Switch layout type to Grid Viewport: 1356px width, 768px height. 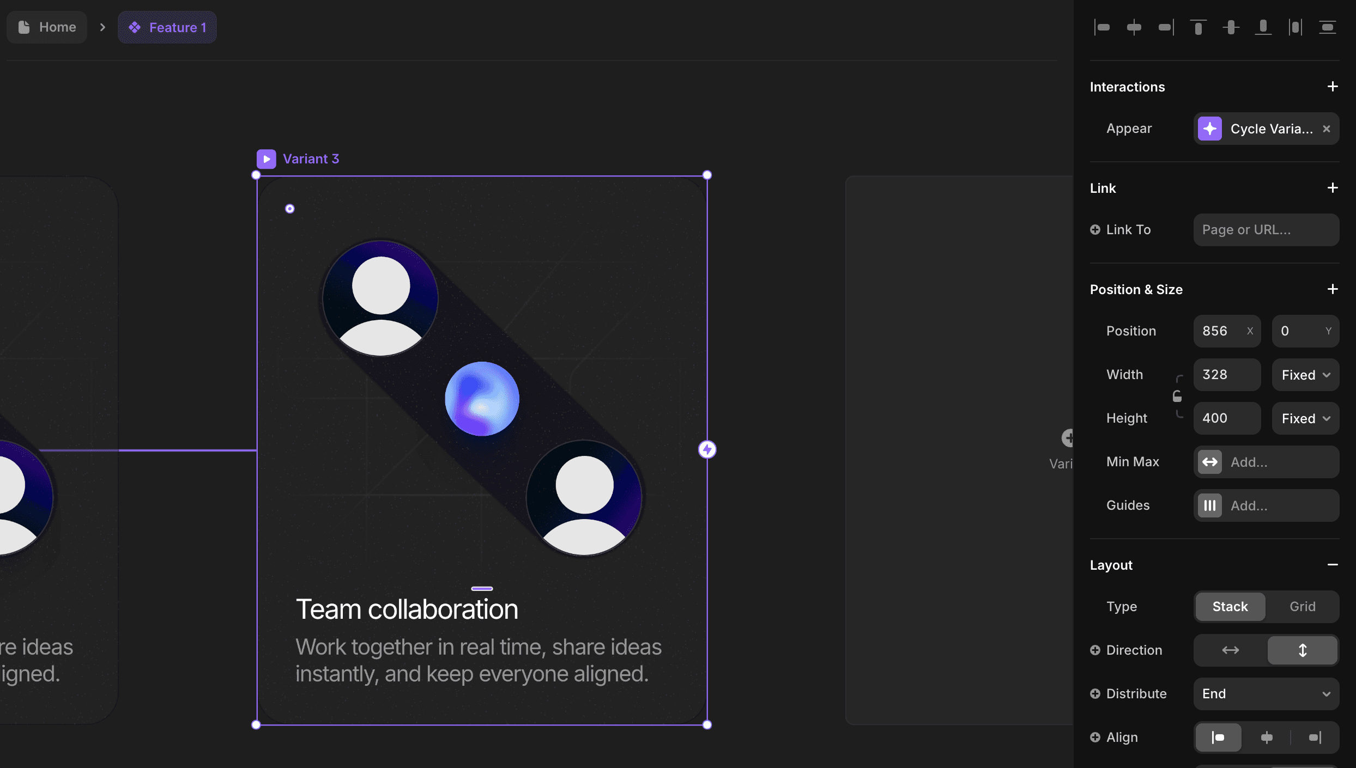coord(1302,606)
